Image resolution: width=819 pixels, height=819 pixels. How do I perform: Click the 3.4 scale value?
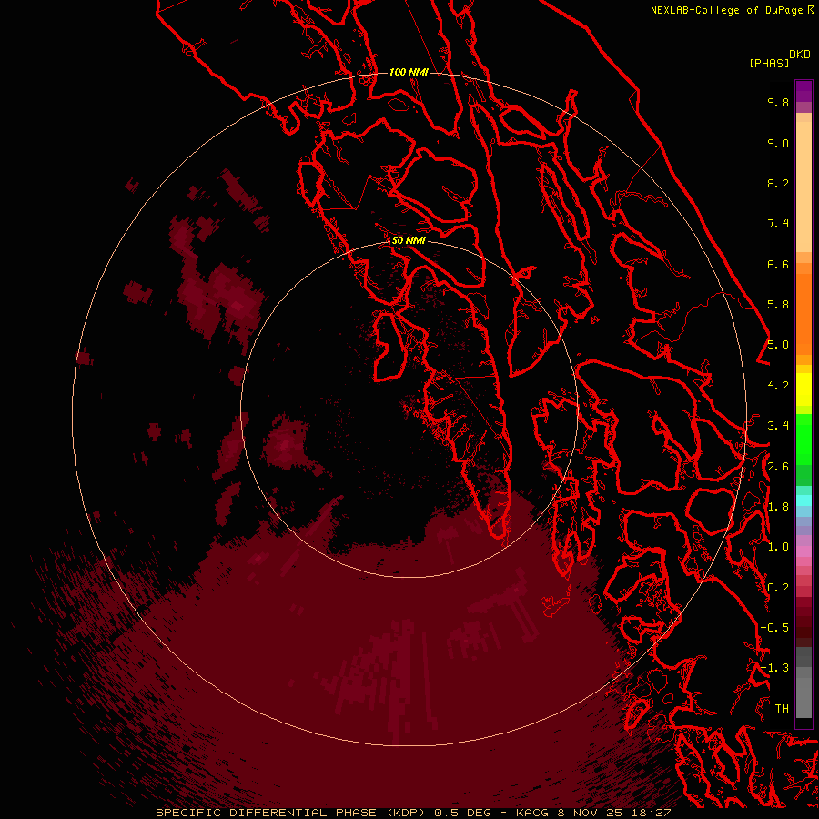pyautogui.click(x=778, y=426)
